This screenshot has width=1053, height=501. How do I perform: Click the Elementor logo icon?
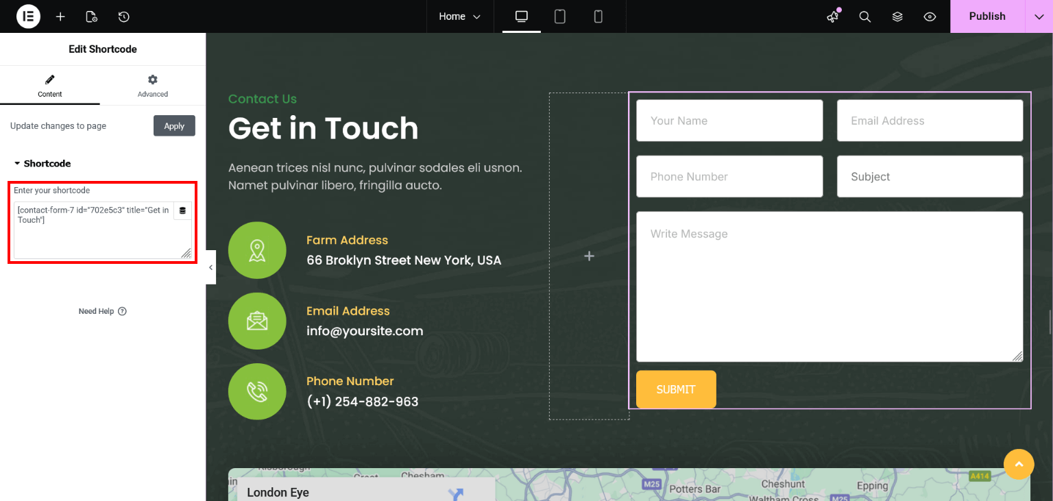point(28,16)
